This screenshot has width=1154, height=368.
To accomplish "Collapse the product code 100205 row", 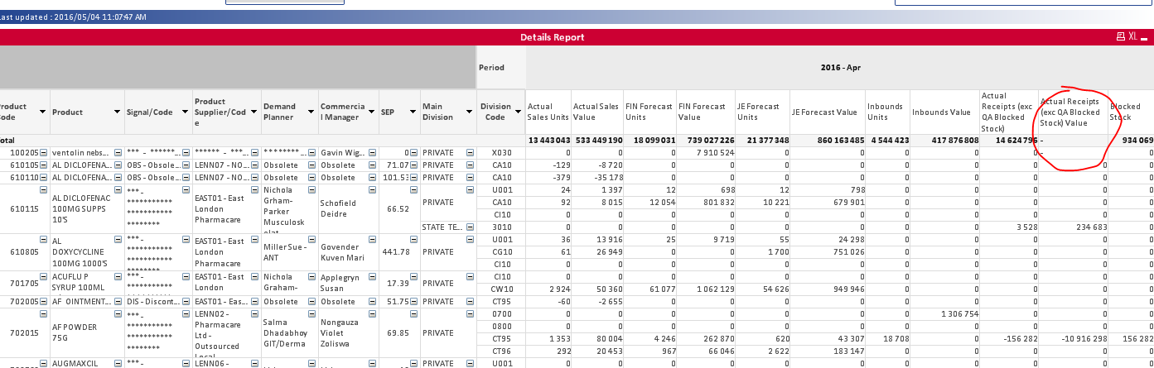I will (x=43, y=153).
